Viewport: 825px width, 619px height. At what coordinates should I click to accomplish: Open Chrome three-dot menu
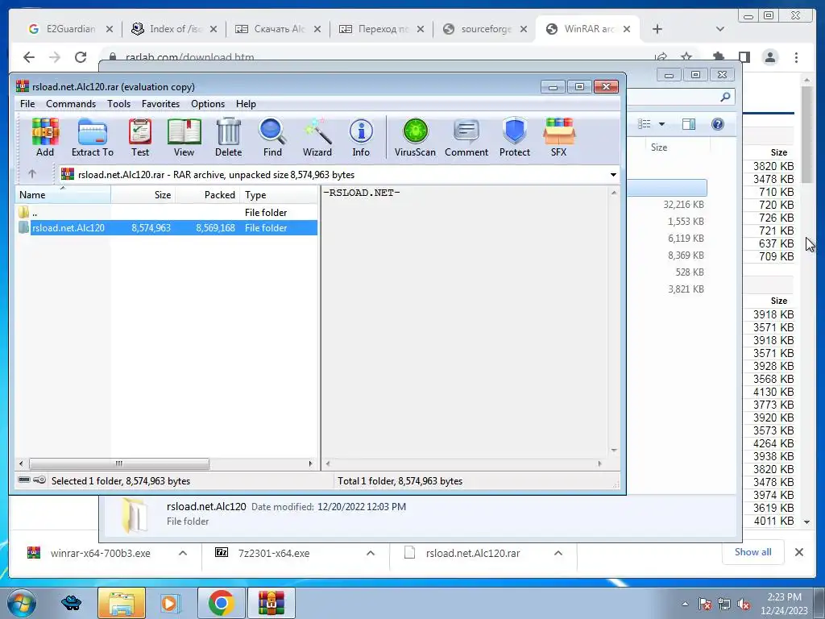[796, 57]
